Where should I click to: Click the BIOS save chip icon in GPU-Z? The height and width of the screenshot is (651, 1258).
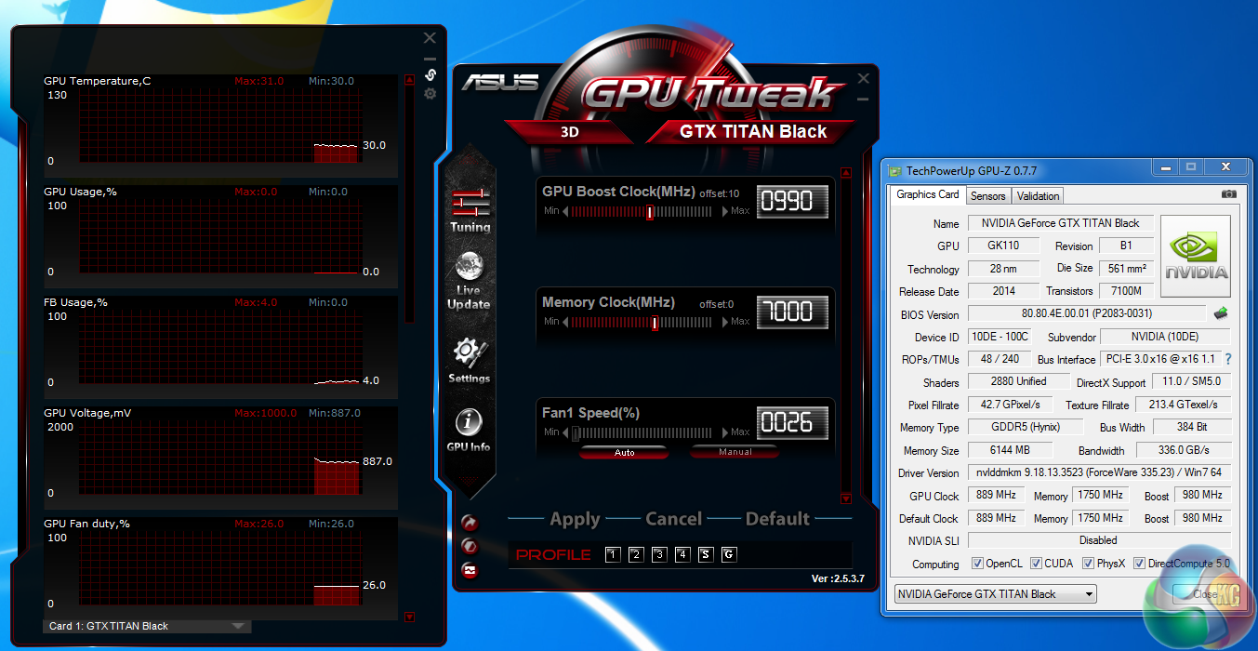tap(1222, 313)
